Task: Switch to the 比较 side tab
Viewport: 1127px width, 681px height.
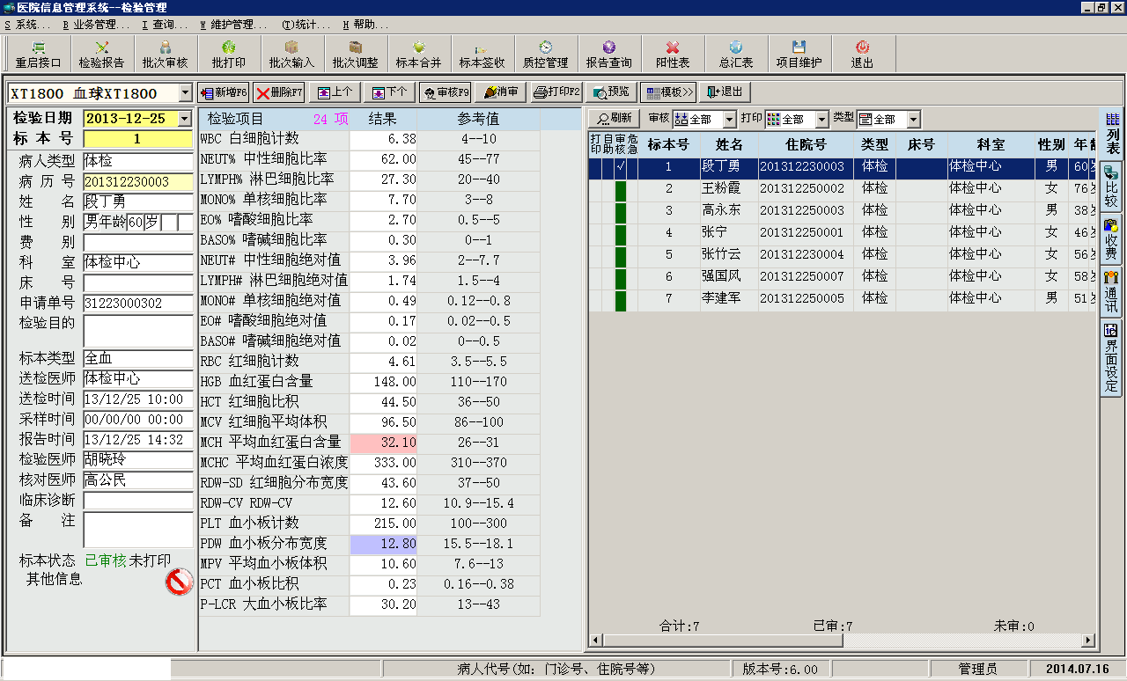Action: [x=1111, y=187]
